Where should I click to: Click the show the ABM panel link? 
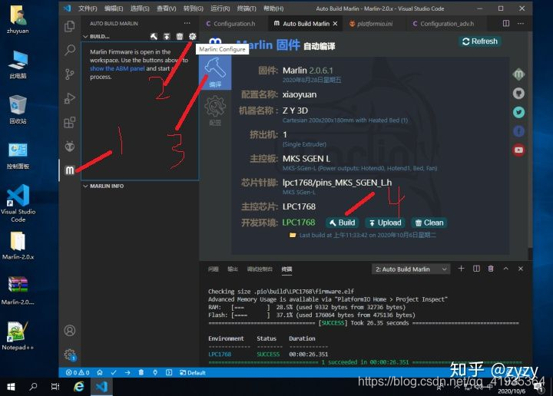pyautogui.click(x=117, y=68)
